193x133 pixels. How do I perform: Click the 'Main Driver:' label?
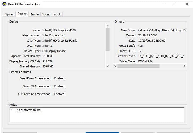point(129,30)
